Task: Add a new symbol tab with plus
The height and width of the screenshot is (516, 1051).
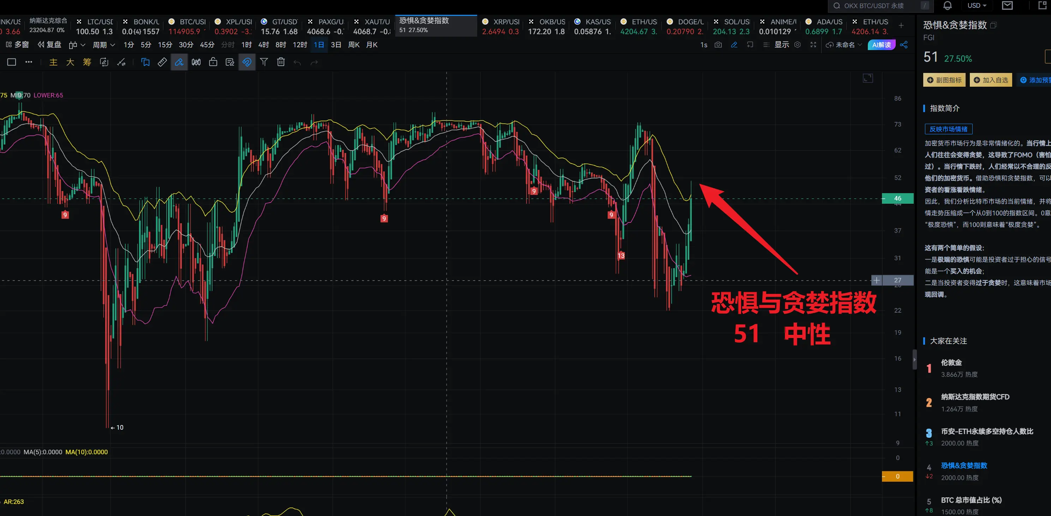Action: [x=901, y=26]
